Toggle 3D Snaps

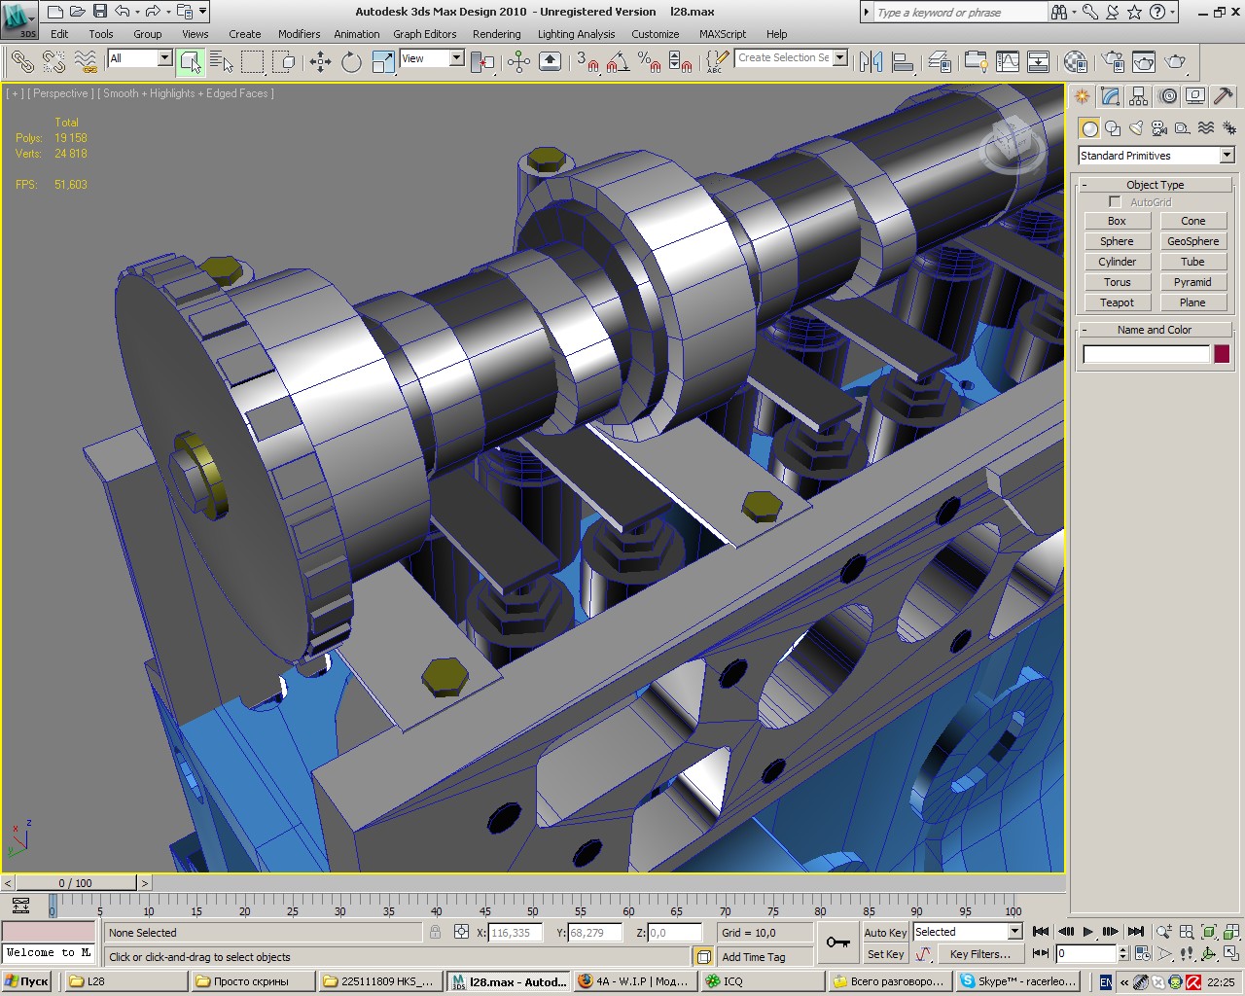(x=587, y=62)
